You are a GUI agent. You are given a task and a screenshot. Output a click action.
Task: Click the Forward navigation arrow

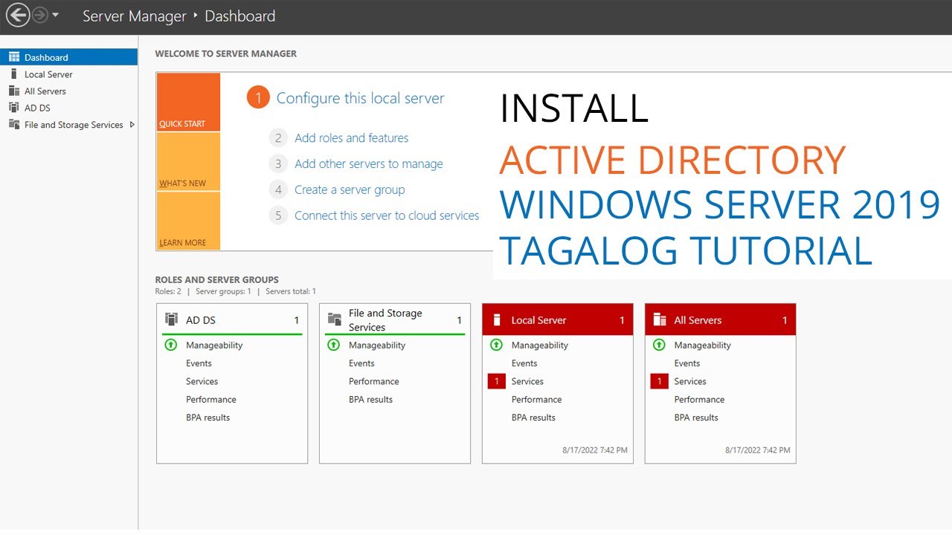pos(40,15)
